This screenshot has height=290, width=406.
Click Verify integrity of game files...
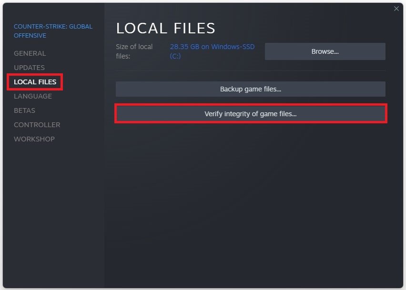(x=250, y=114)
